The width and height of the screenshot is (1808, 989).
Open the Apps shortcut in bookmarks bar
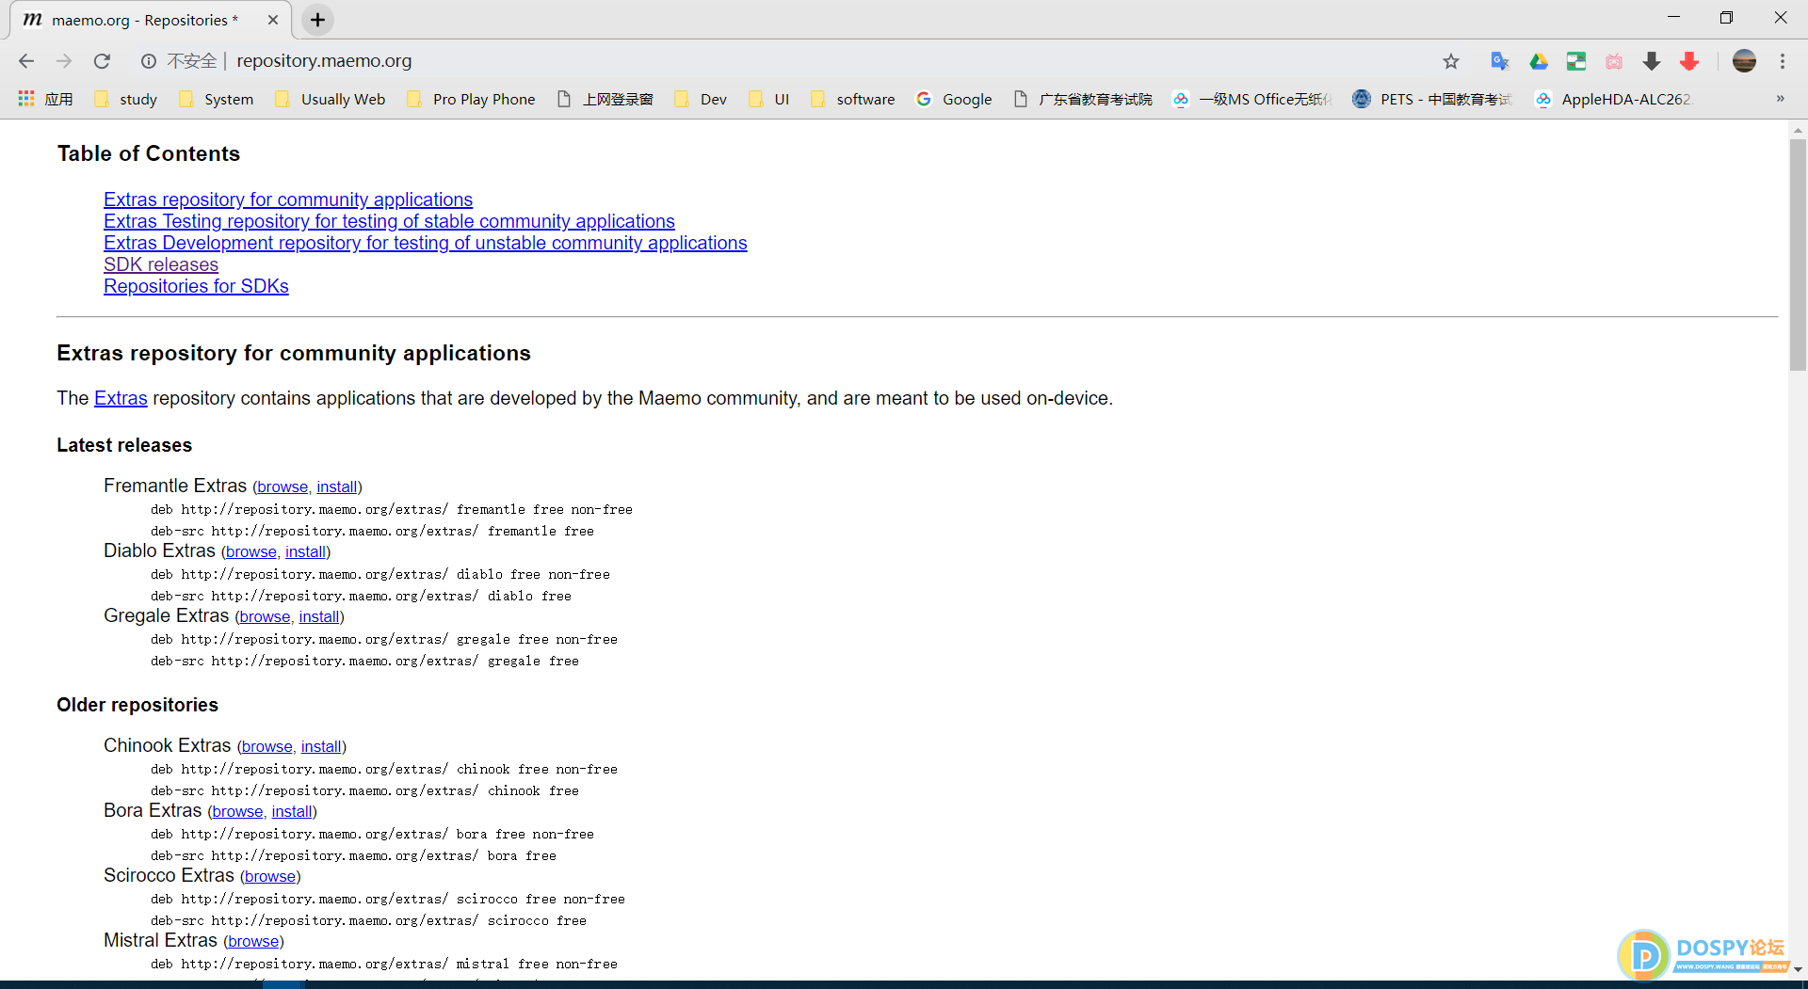tap(46, 99)
